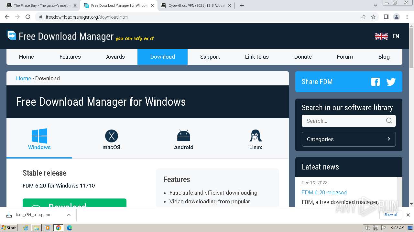This screenshot has height=232, width=414.
Task: Open downloaded fdm_x64_setup.exe file
Action: tap(33, 215)
